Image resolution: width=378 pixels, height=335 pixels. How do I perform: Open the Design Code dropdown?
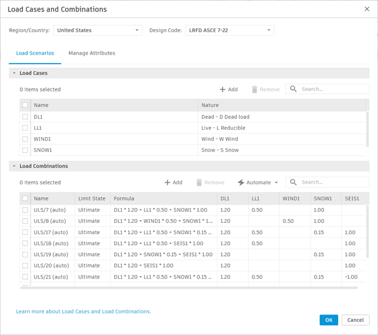click(x=229, y=30)
